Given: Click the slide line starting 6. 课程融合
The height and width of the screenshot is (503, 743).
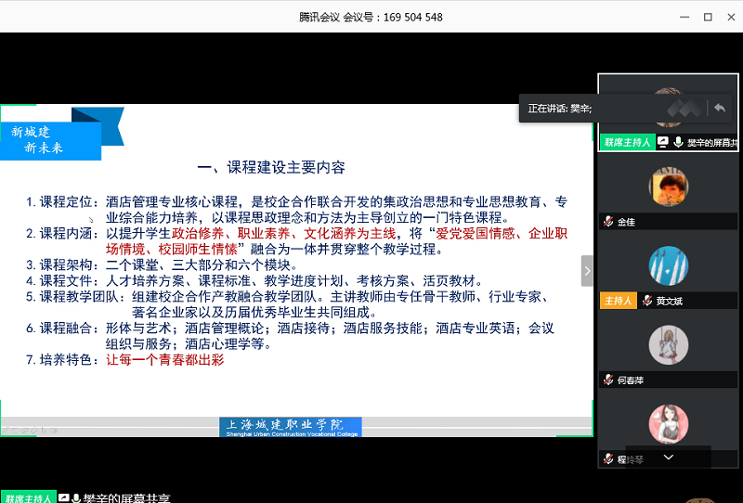Looking at the screenshot, I should tap(290, 336).
